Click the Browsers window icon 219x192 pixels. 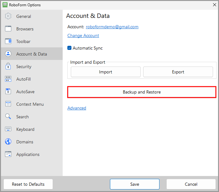[x=8, y=29]
